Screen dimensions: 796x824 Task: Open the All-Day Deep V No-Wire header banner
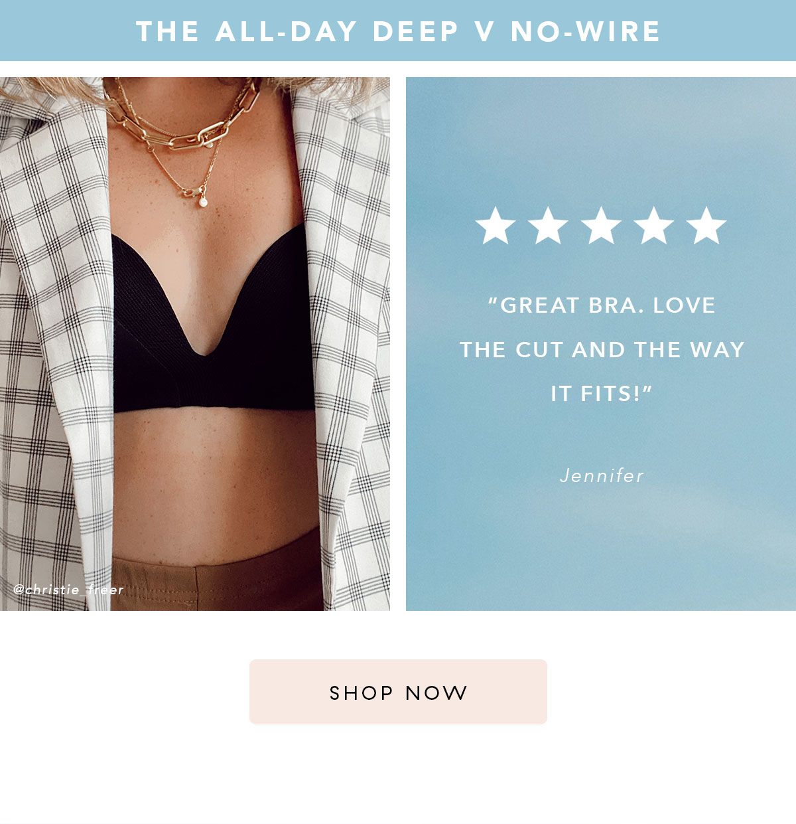pos(398,31)
